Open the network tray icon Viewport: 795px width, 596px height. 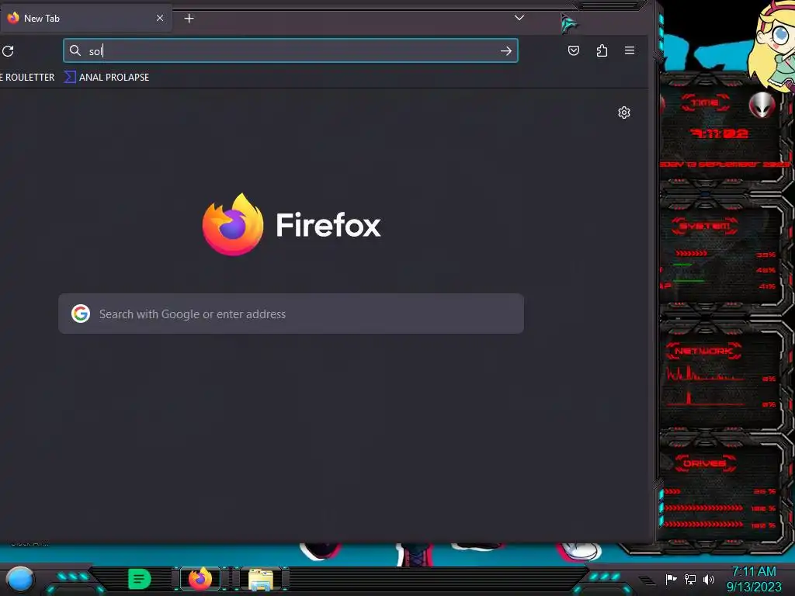pos(690,579)
